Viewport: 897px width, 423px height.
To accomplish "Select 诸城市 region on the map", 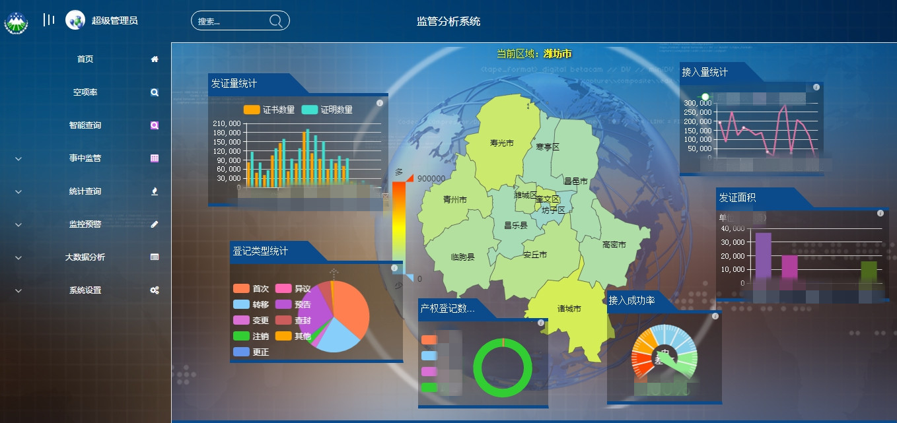I will coord(568,309).
